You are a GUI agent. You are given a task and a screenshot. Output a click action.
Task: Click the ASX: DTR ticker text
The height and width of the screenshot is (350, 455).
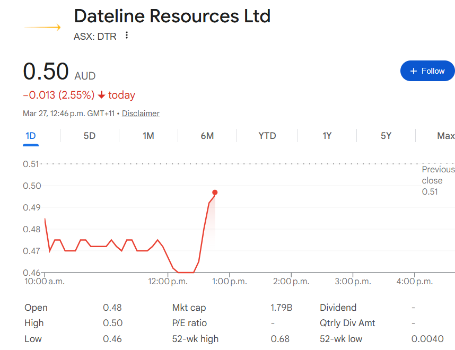(95, 37)
